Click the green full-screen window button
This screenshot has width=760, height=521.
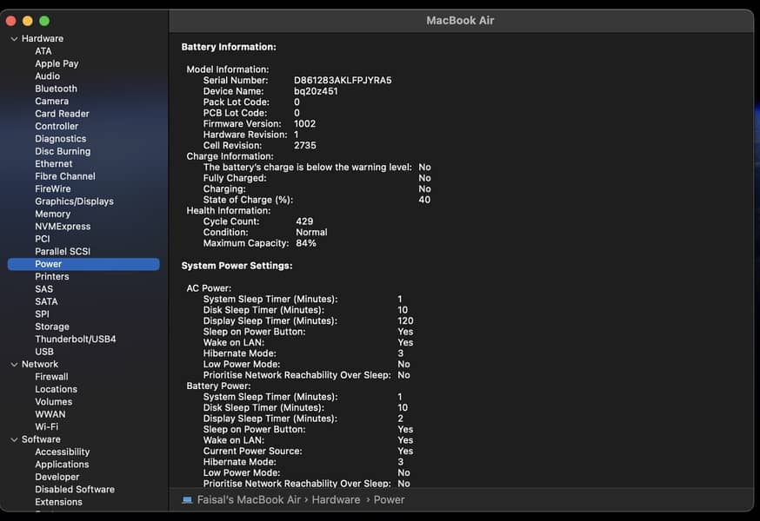tap(44, 20)
